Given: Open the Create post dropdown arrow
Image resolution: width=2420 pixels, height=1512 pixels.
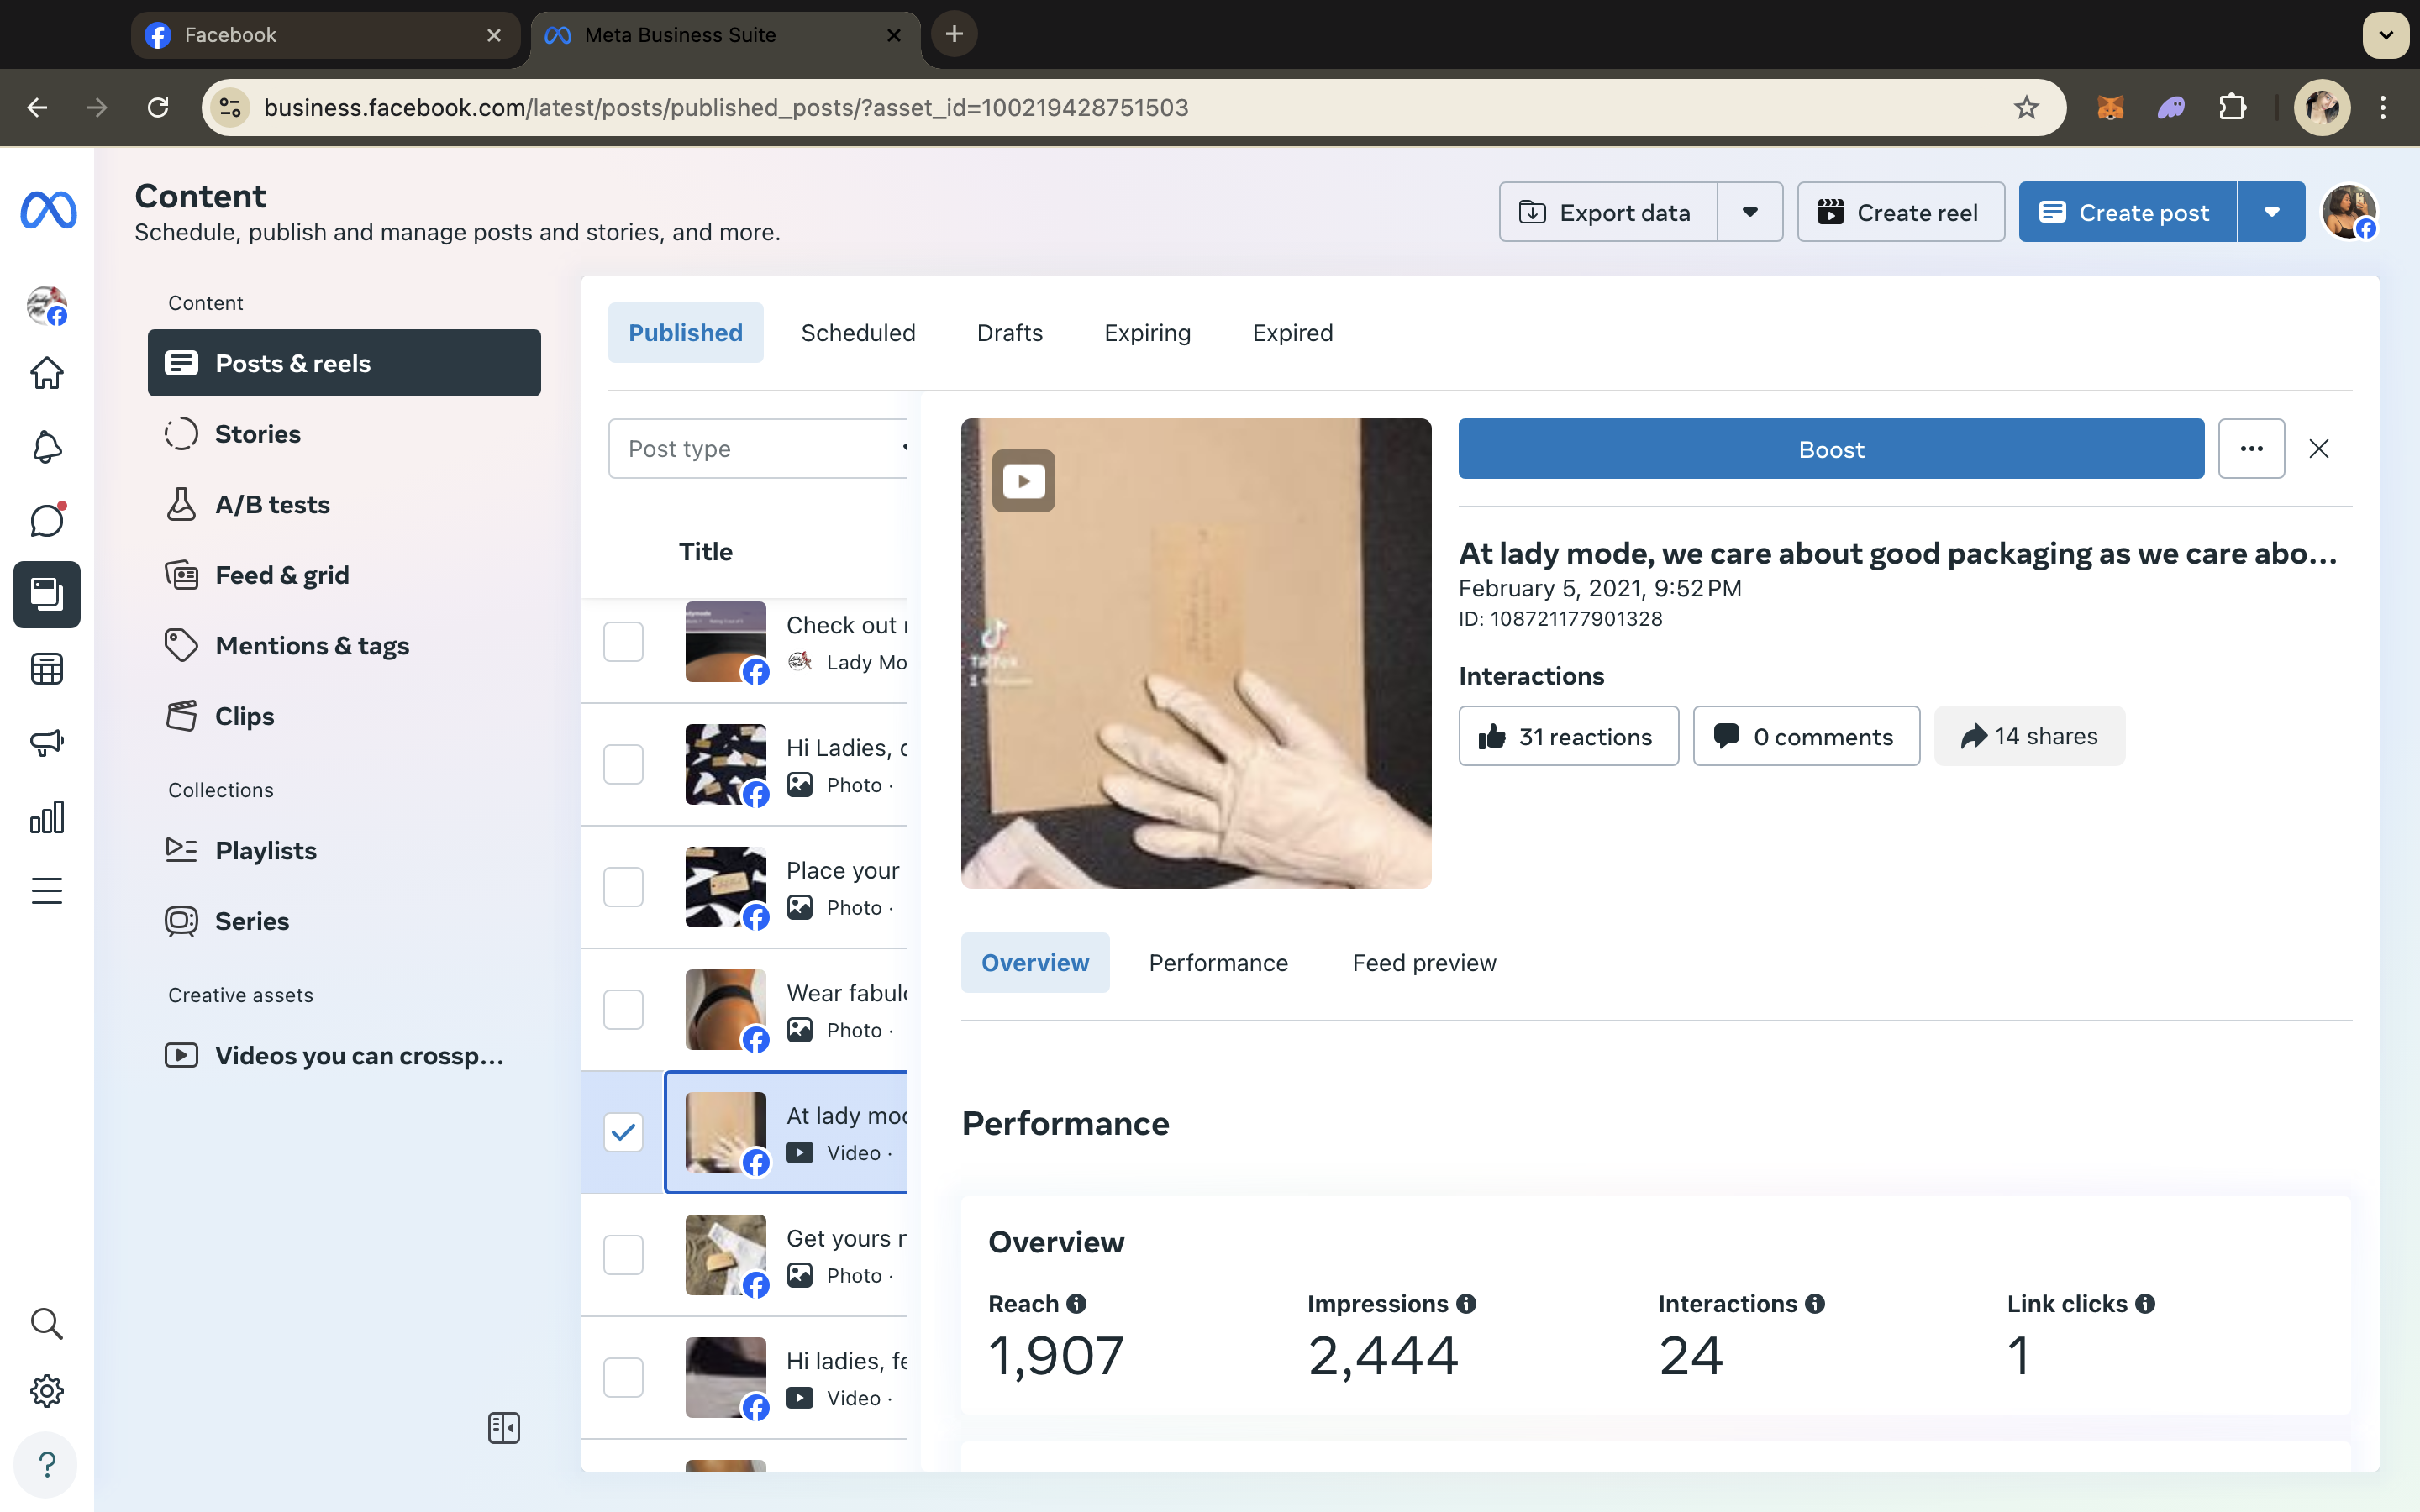Looking at the screenshot, I should [2271, 212].
